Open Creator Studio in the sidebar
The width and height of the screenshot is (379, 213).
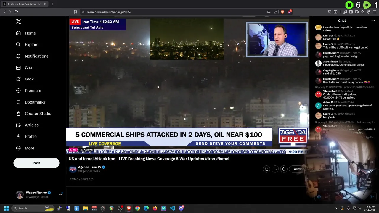pyautogui.click(x=34, y=114)
